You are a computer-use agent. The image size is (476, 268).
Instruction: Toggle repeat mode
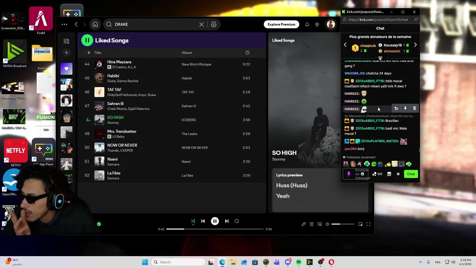tap(237, 221)
